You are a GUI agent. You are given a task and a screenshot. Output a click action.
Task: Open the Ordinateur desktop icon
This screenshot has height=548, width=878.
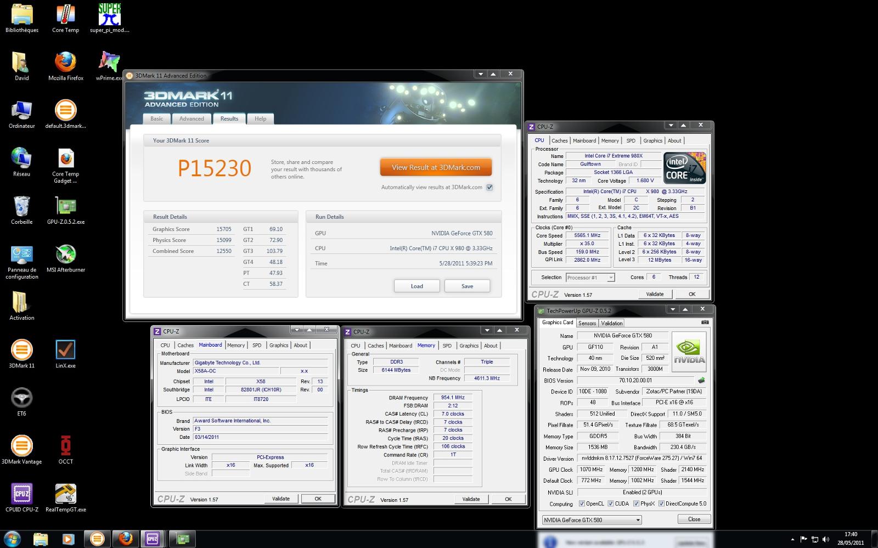22,115
